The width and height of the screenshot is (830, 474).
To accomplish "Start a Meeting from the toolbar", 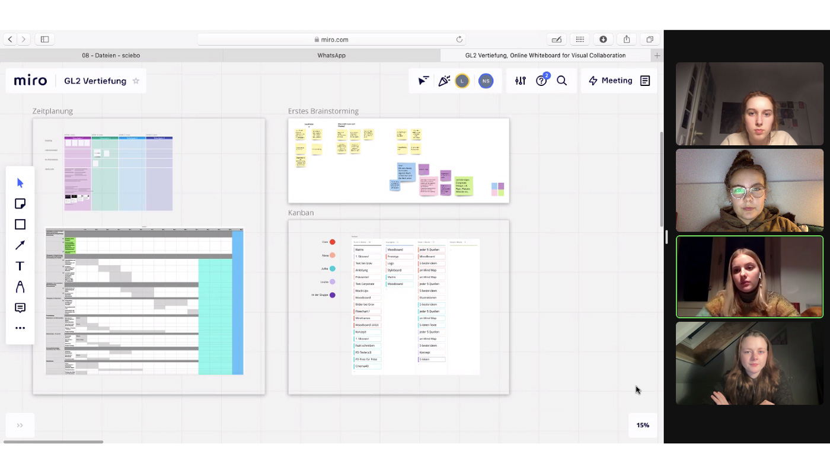I will (611, 81).
